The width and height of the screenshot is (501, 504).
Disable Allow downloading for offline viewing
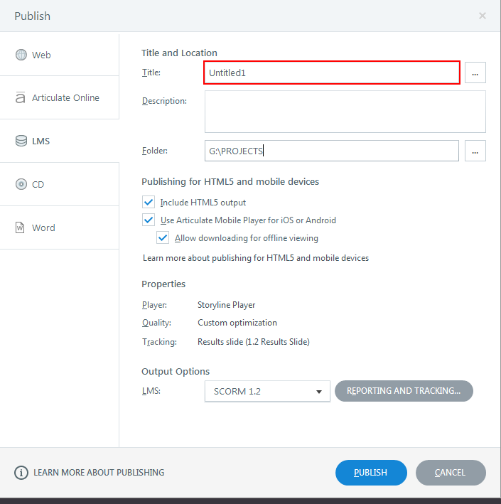[x=163, y=238]
